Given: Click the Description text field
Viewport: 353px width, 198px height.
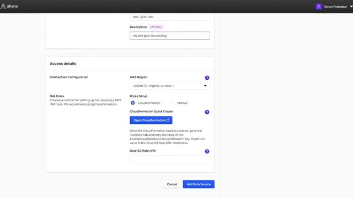Looking at the screenshot, I should (170, 35).
